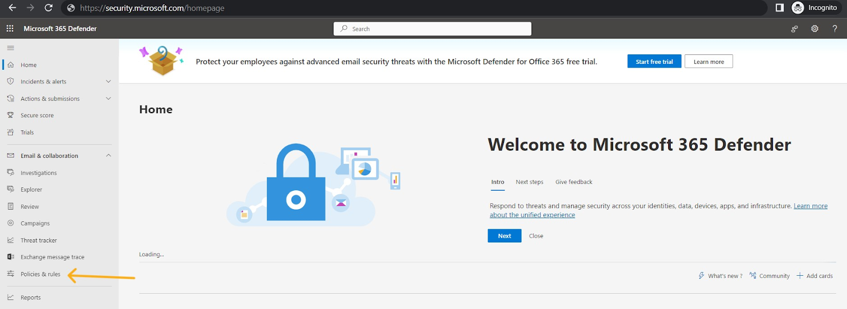The image size is (847, 309).
Task: Click the Actions & submissions icon
Action: pyautogui.click(x=11, y=99)
